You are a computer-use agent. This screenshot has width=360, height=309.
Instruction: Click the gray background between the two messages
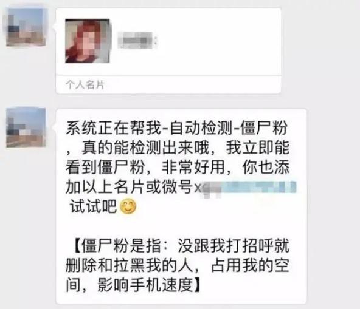pos(180,101)
